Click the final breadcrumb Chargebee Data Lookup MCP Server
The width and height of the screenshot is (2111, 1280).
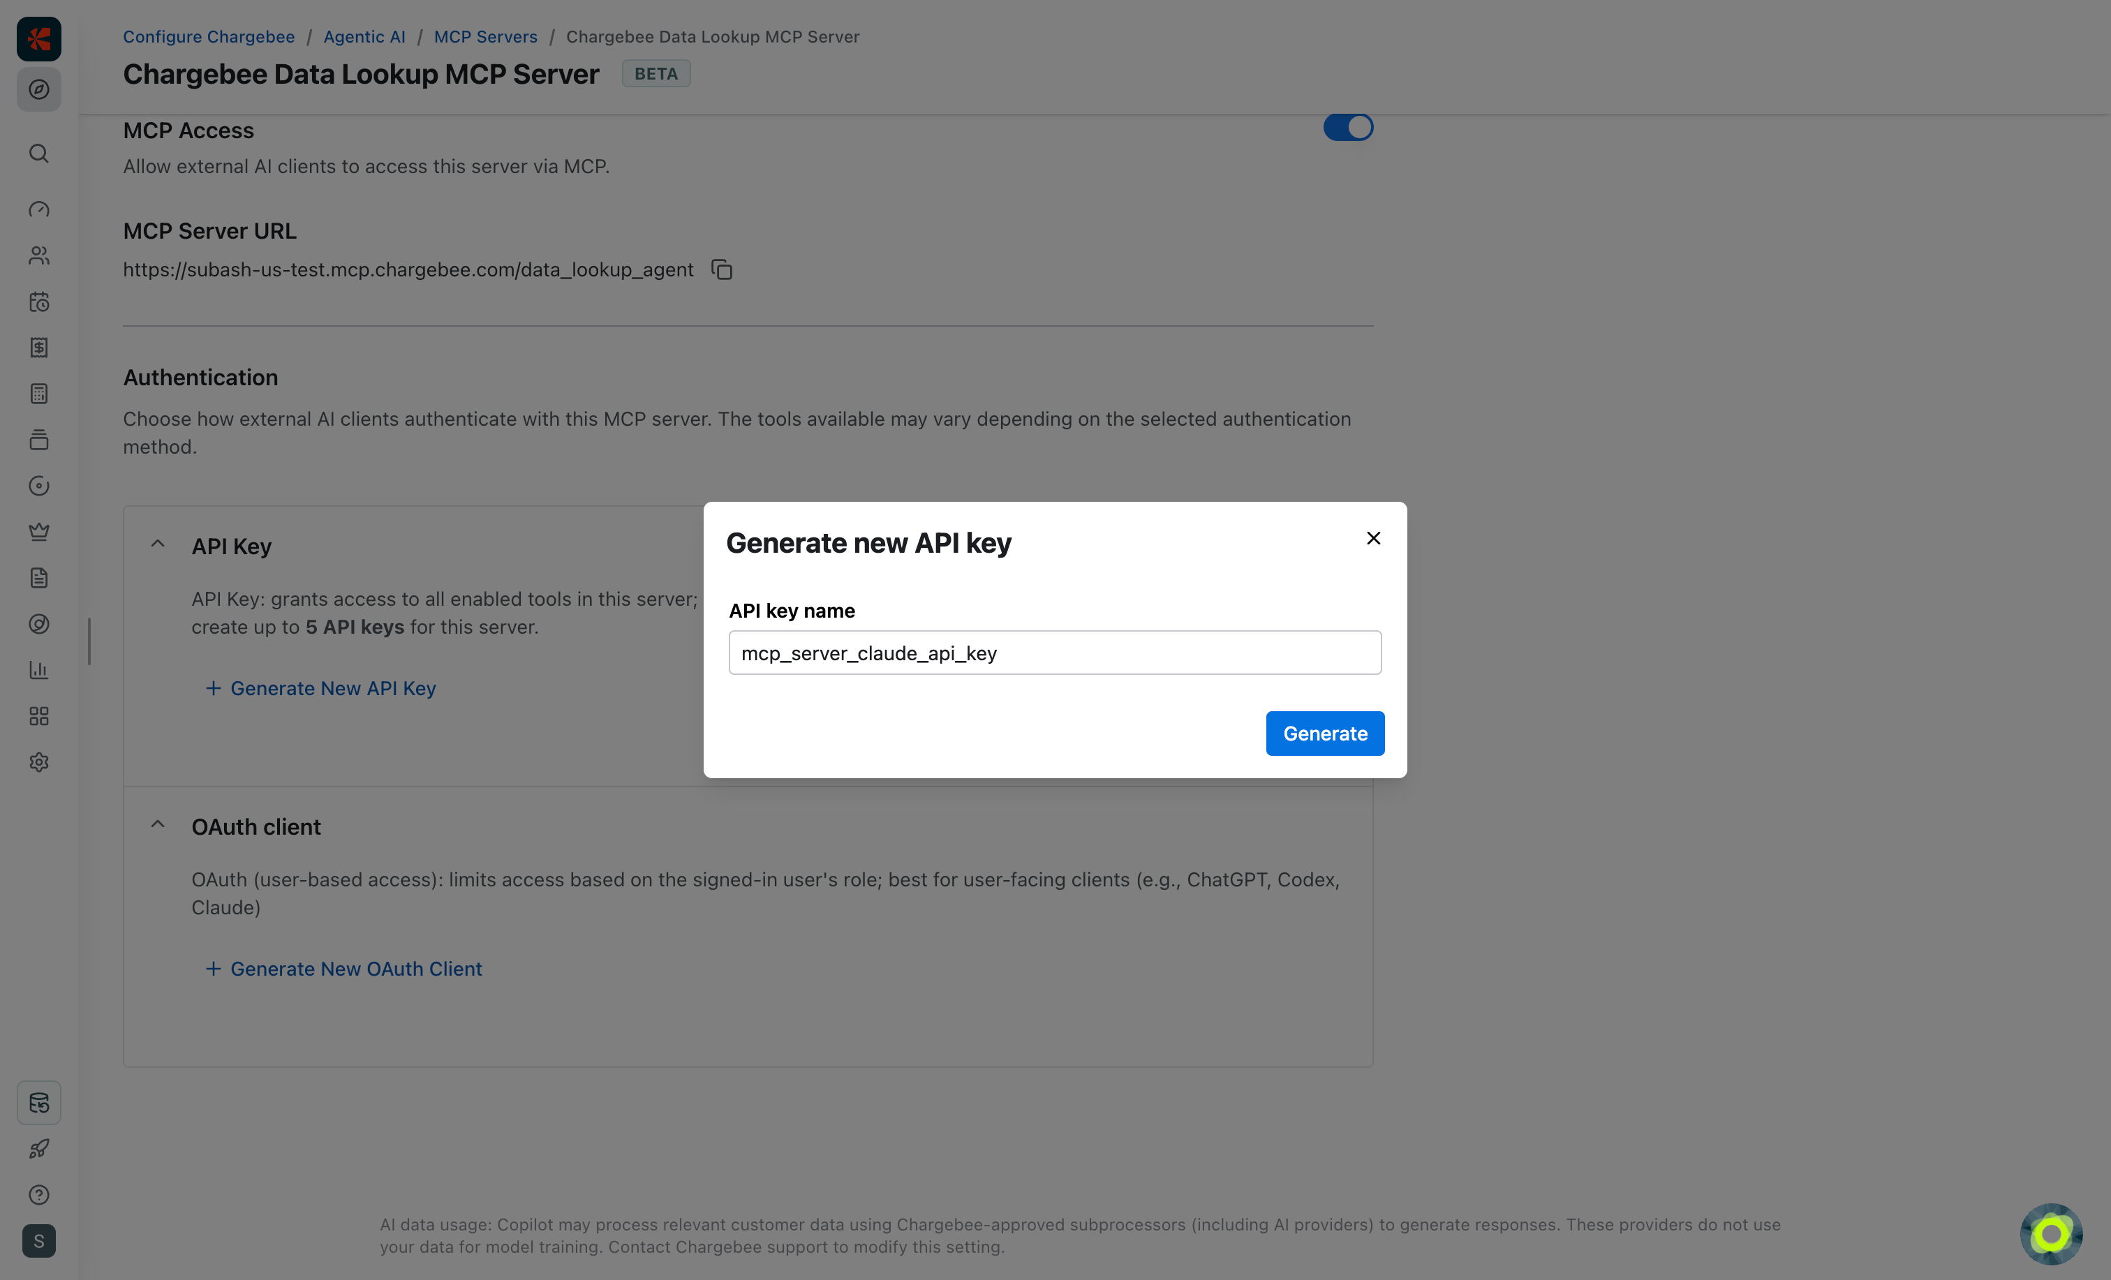713,37
